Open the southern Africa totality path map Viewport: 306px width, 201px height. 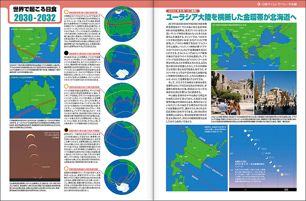pos(35,45)
